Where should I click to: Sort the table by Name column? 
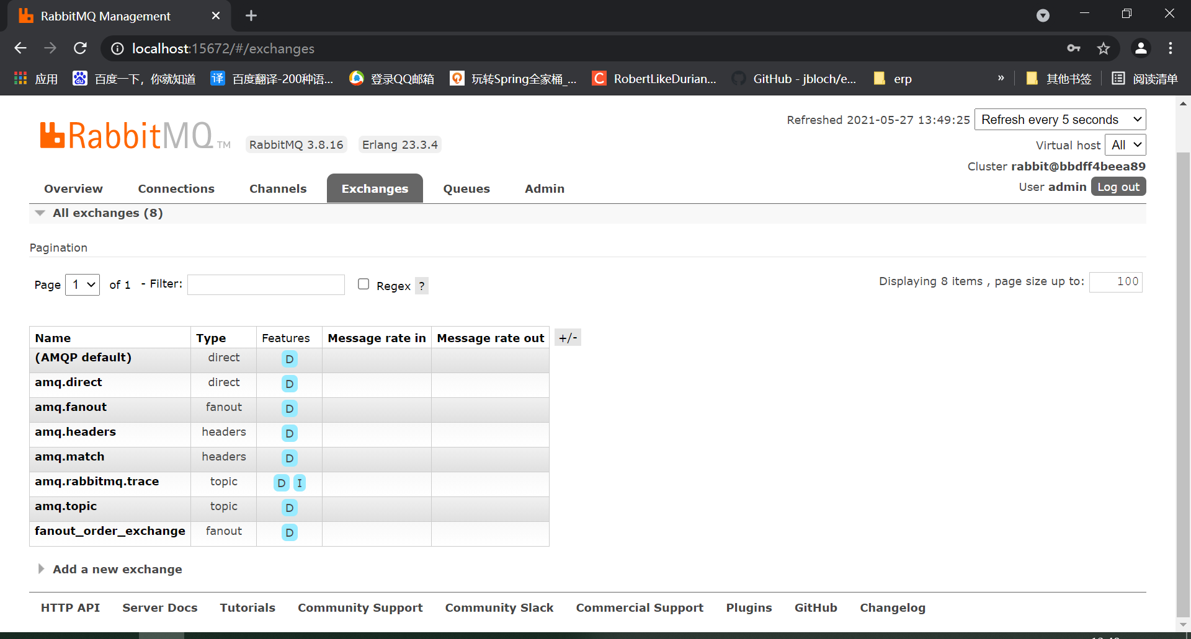coord(53,338)
